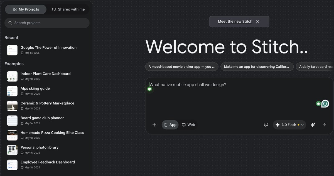Screen dimensions: 334x176
Task: Open the Meet the new Stitch link
Action: click(235, 21)
